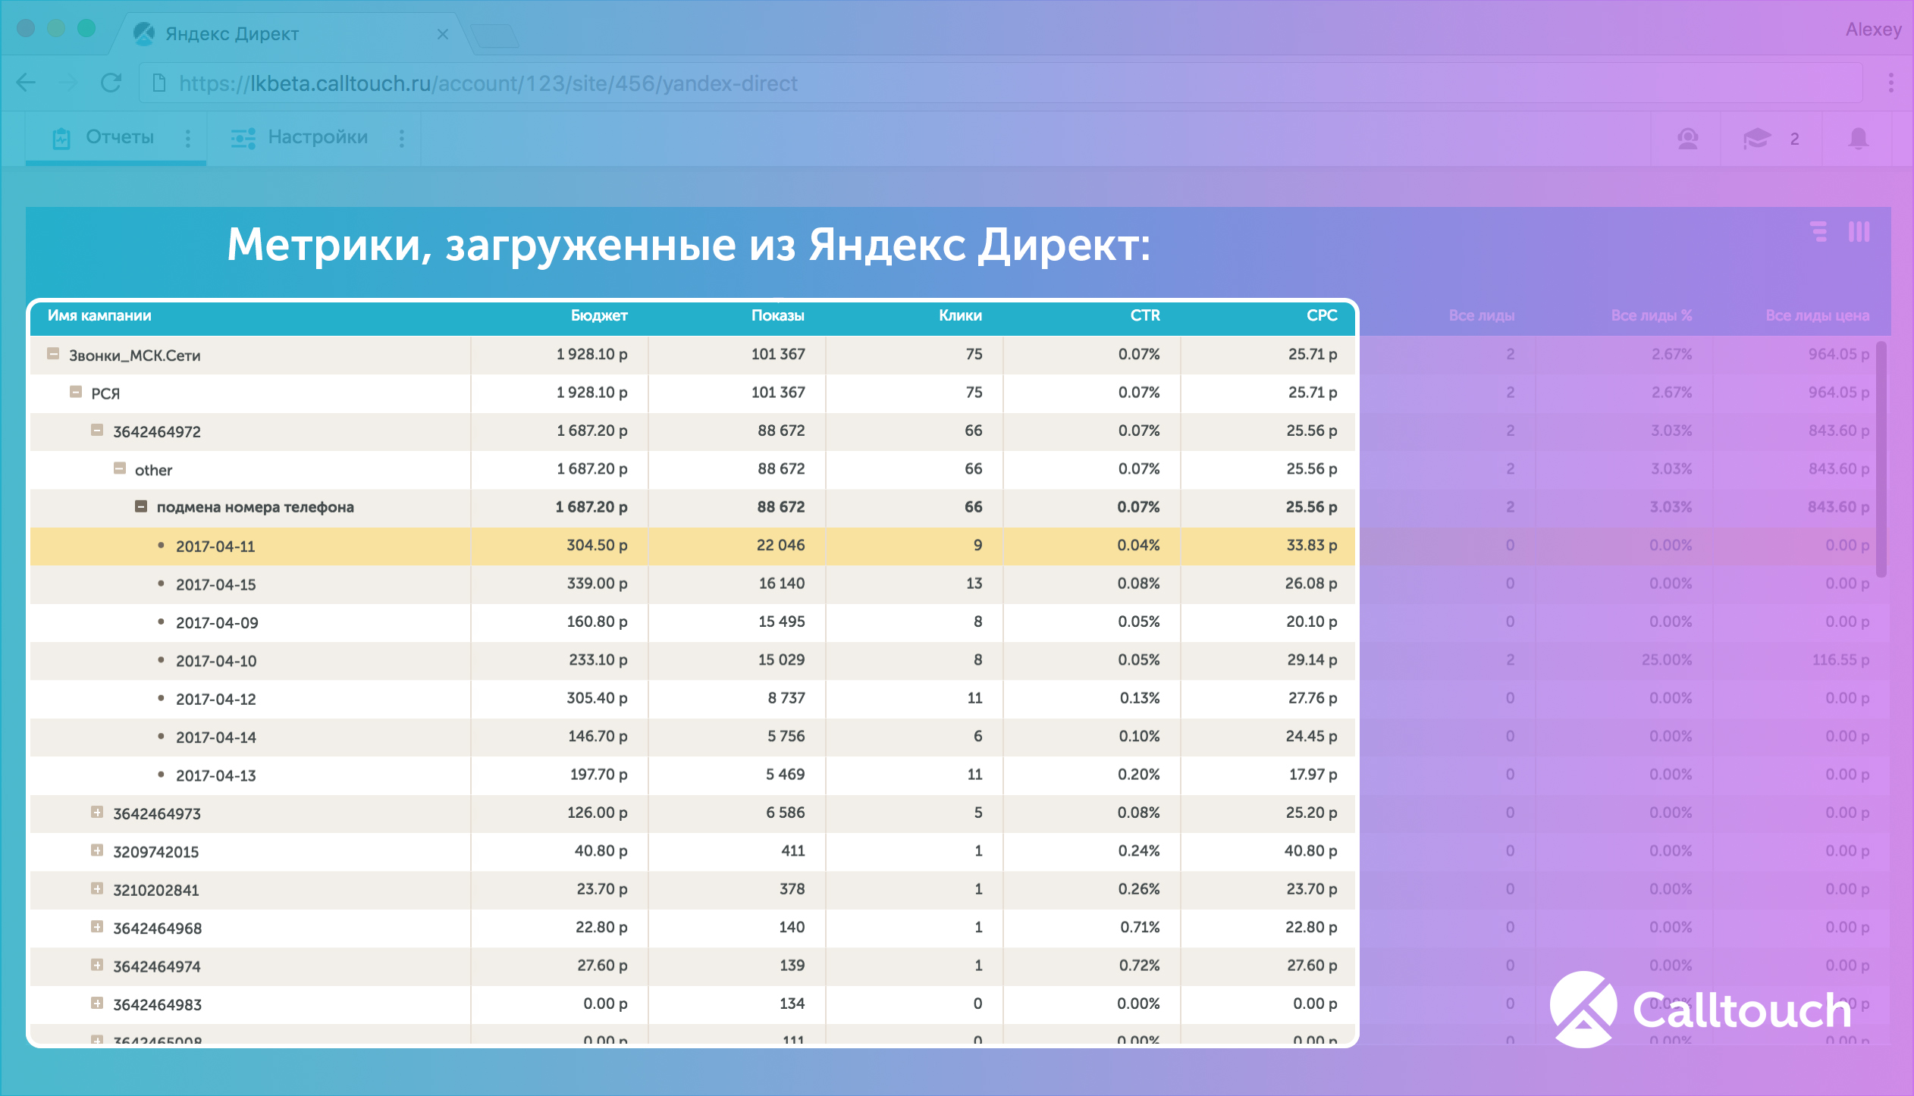The height and width of the screenshot is (1096, 1914).
Task: Expand the 3642464983 row
Action: tap(96, 1004)
